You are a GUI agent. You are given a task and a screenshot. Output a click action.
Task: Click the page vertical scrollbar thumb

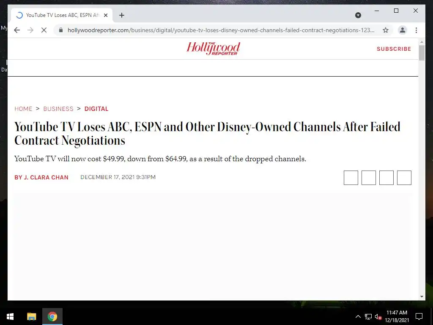pyautogui.click(x=422, y=52)
